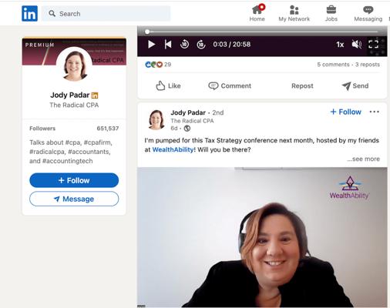Unmute the video using the speaker icon
This screenshot has height=308, width=390.
tap(357, 45)
